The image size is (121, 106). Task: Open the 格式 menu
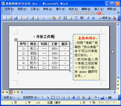[73, 9]
